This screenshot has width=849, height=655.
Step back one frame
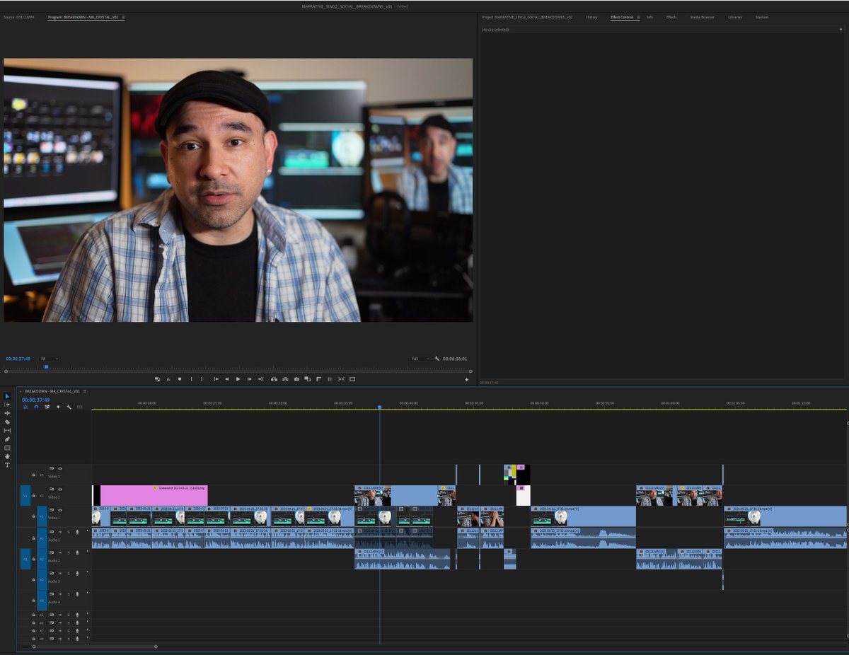point(227,379)
